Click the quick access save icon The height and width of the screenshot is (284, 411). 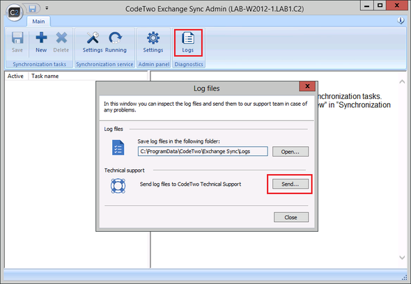(33, 8)
